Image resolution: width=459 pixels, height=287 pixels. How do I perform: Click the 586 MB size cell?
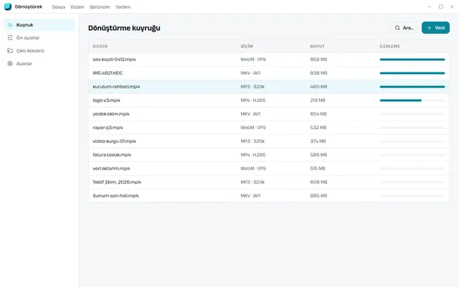(x=318, y=155)
